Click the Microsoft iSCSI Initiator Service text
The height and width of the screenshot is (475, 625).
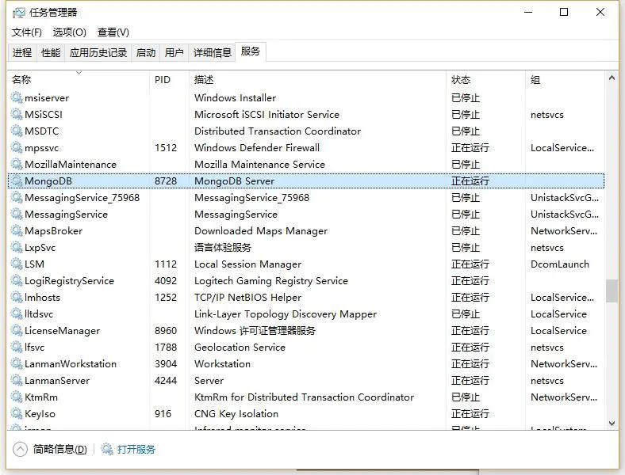(266, 115)
